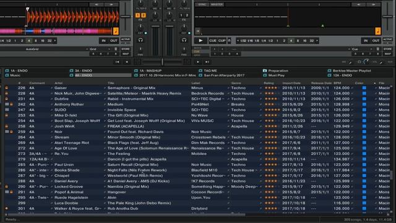Image resolution: width=396 pixels, height=223 pixels.
Task: Click the master headphone icon near the cue mix knob
Action: [x=359, y=62]
